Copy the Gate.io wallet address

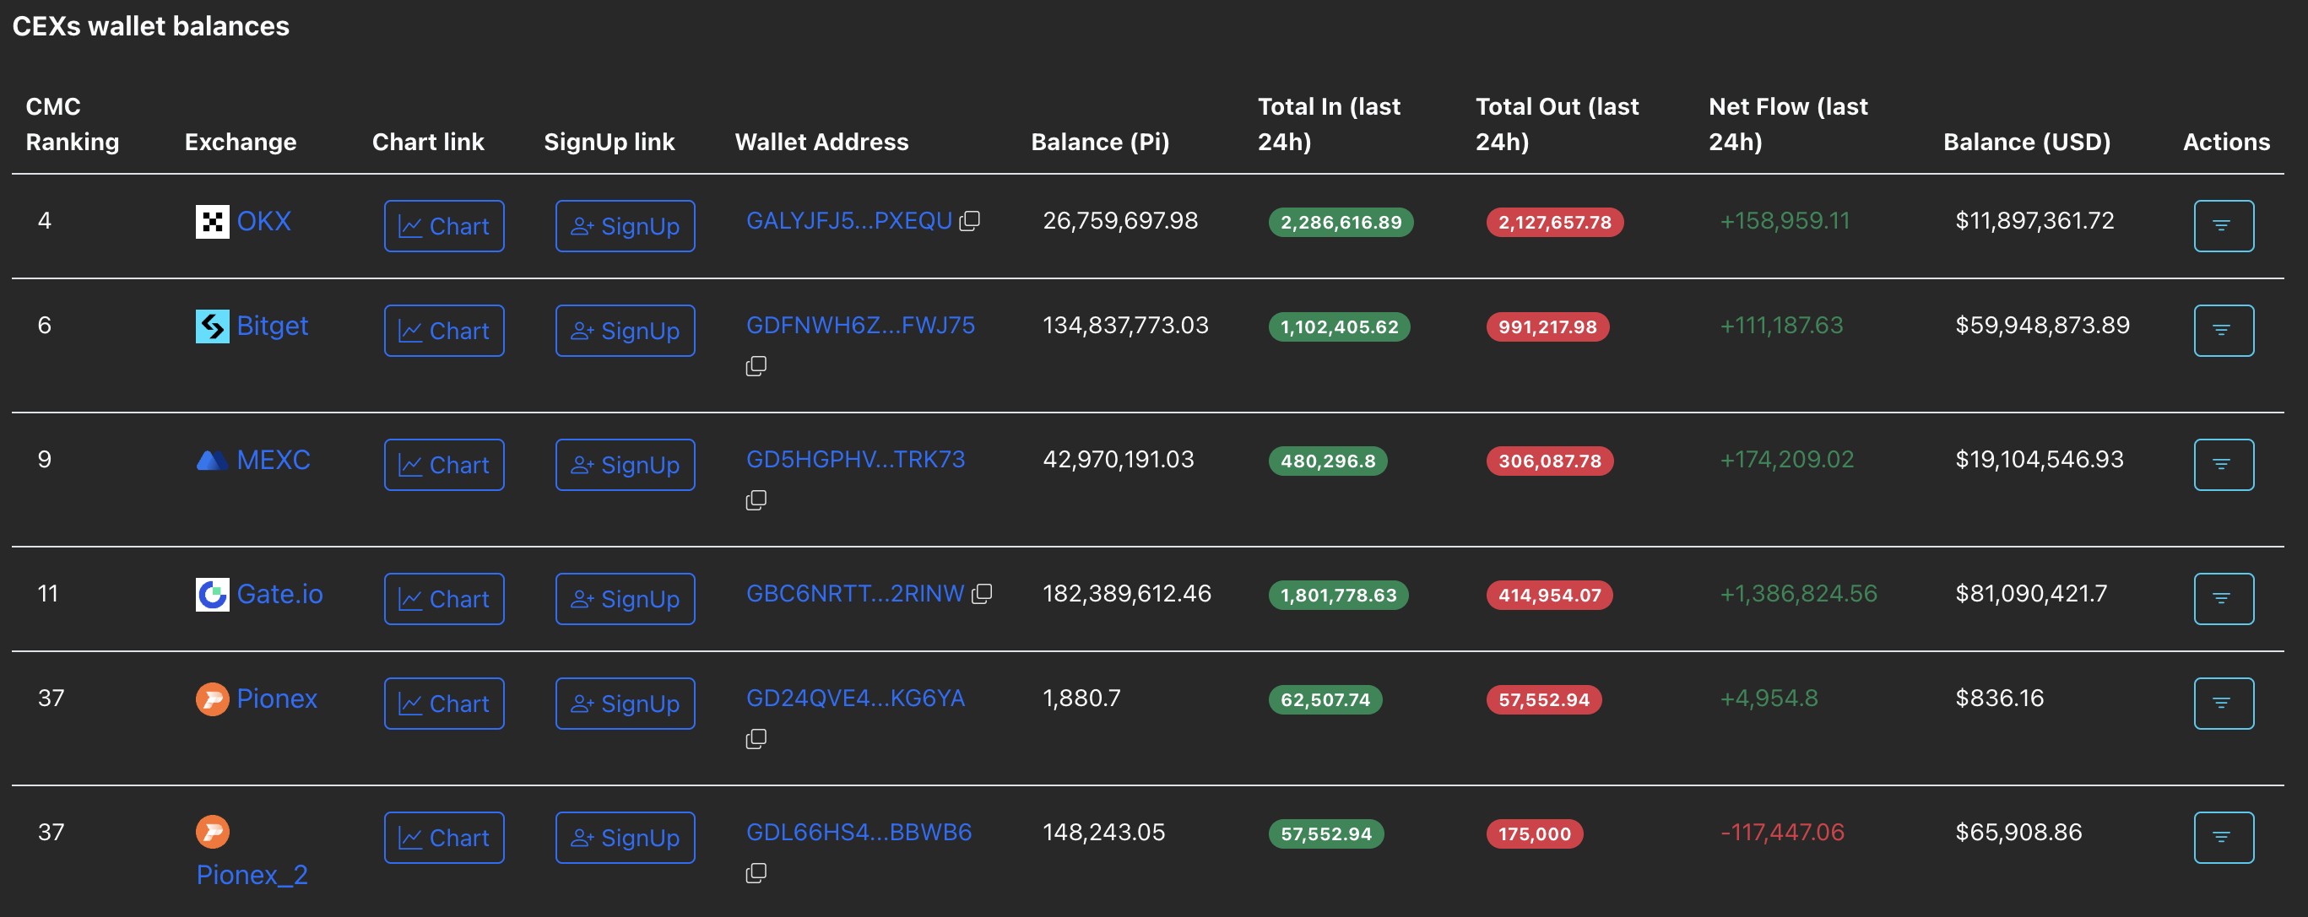(x=982, y=594)
